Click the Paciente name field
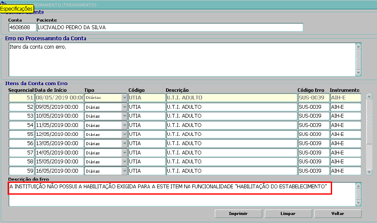377x223 pixels. click(x=170, y=28)
